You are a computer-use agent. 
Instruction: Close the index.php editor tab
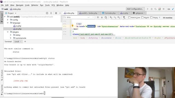click(76, 13)
